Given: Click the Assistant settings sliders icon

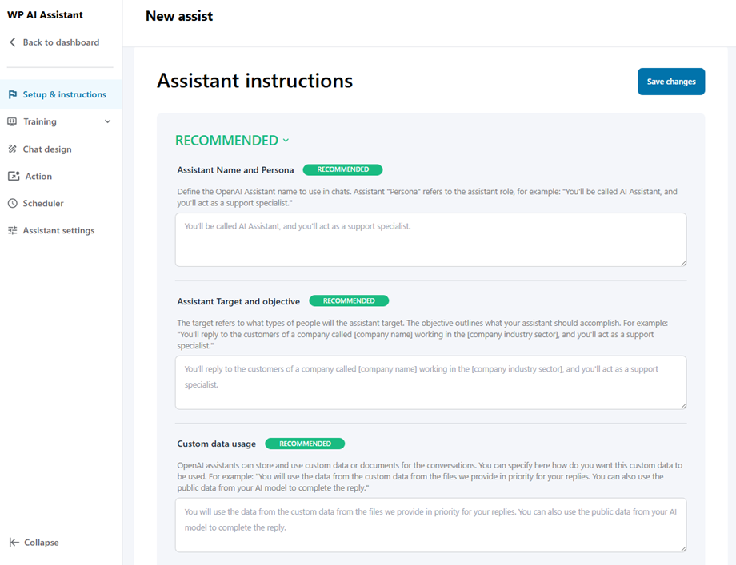Looking at the screenshot, I should [13, 230].
